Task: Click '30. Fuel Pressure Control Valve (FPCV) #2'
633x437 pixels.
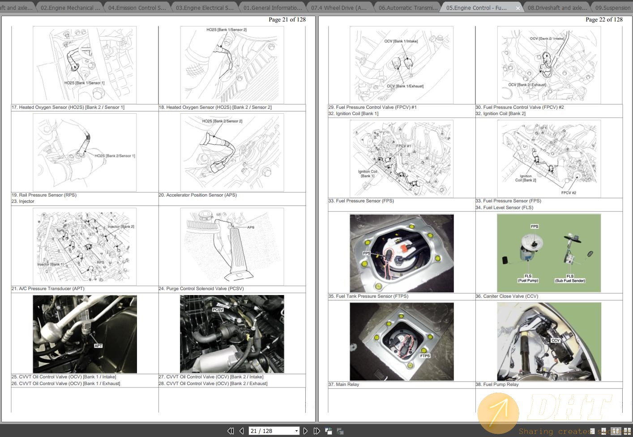Action: click(520, 107)
